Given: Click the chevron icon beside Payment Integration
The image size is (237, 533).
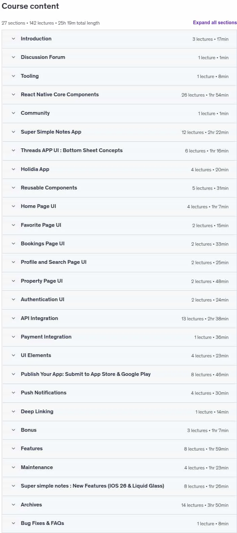Looking at the screenshot, I should 13,337.
